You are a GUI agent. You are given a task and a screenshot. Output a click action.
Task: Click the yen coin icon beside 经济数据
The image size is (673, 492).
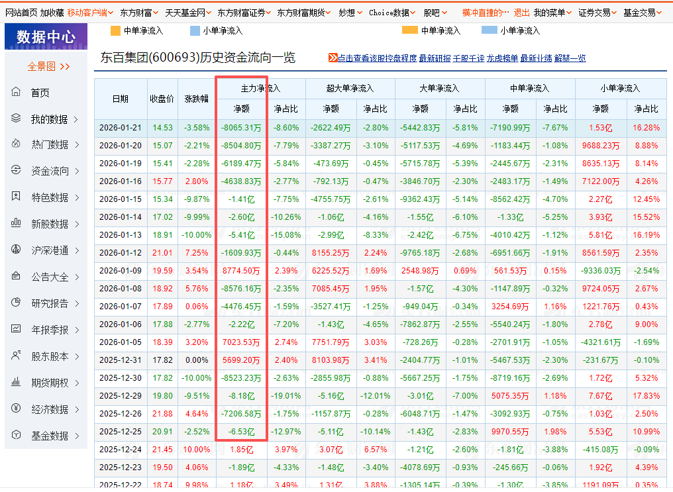[x=16, y=409]
